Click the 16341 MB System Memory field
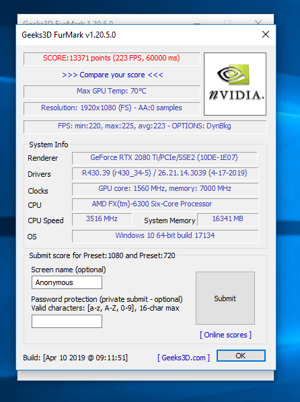The height and width of the screenshot is (402, 300). [227, 219]
